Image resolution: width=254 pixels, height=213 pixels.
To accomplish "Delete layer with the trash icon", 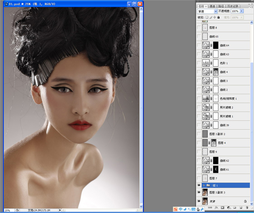I will (247, 208).
